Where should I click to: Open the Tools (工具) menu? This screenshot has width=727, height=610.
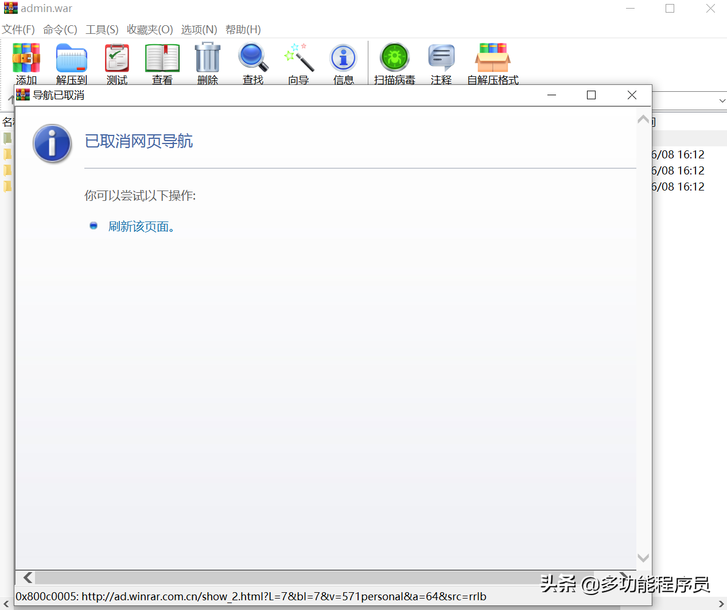(102, 29)
